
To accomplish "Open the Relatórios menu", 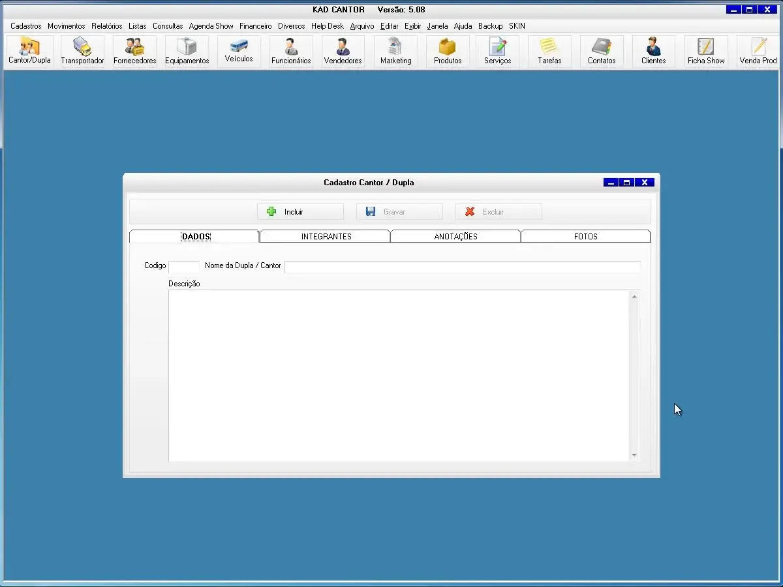I will (x=106, y=26).
